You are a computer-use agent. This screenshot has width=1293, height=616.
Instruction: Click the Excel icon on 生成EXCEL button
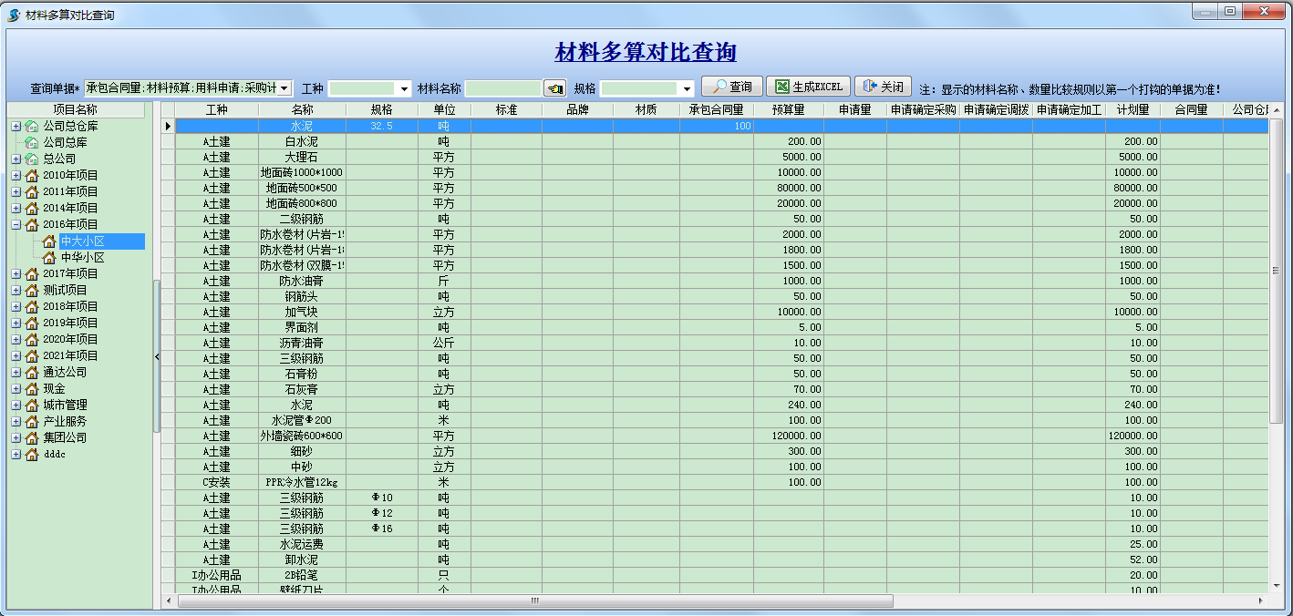(781, 87)
